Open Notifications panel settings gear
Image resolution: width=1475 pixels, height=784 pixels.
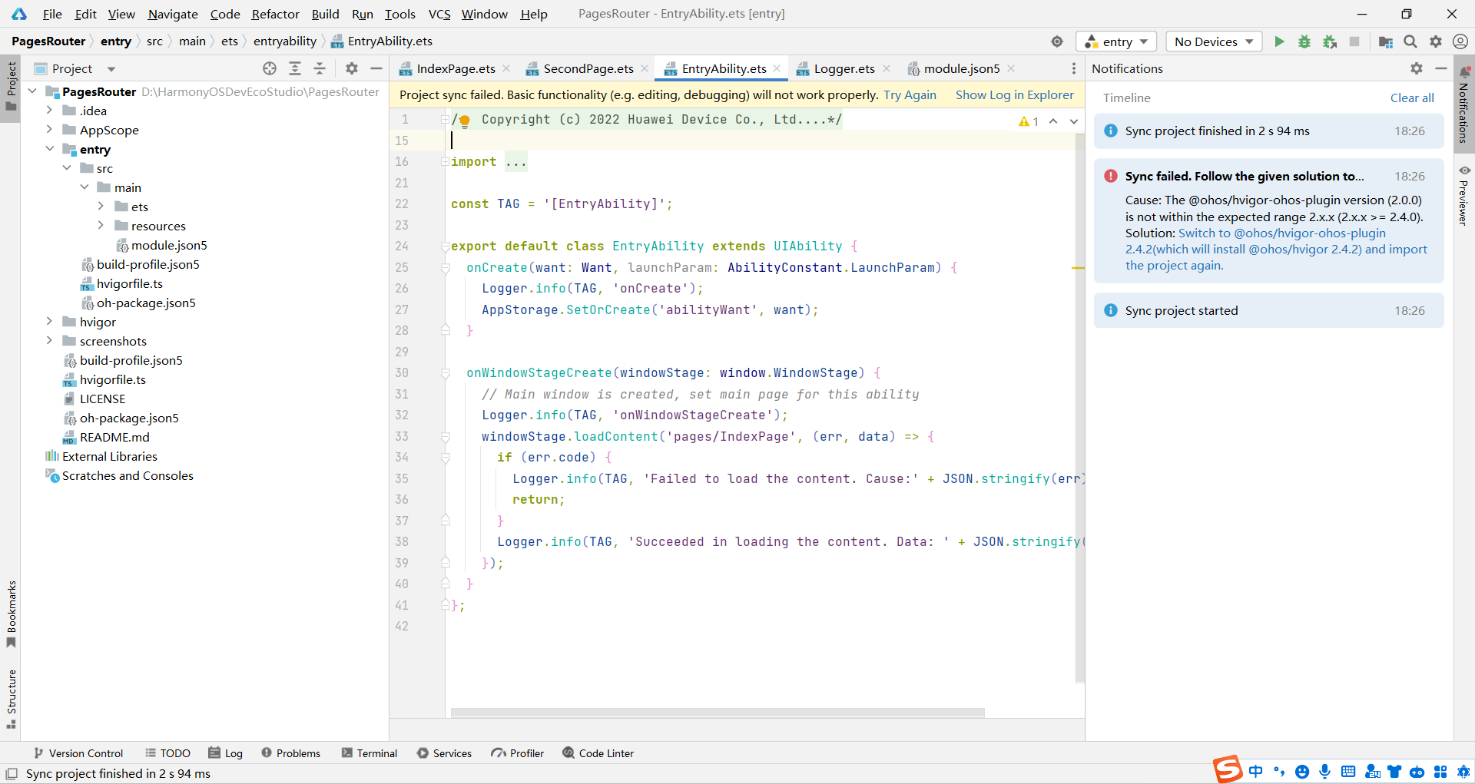1417,68
